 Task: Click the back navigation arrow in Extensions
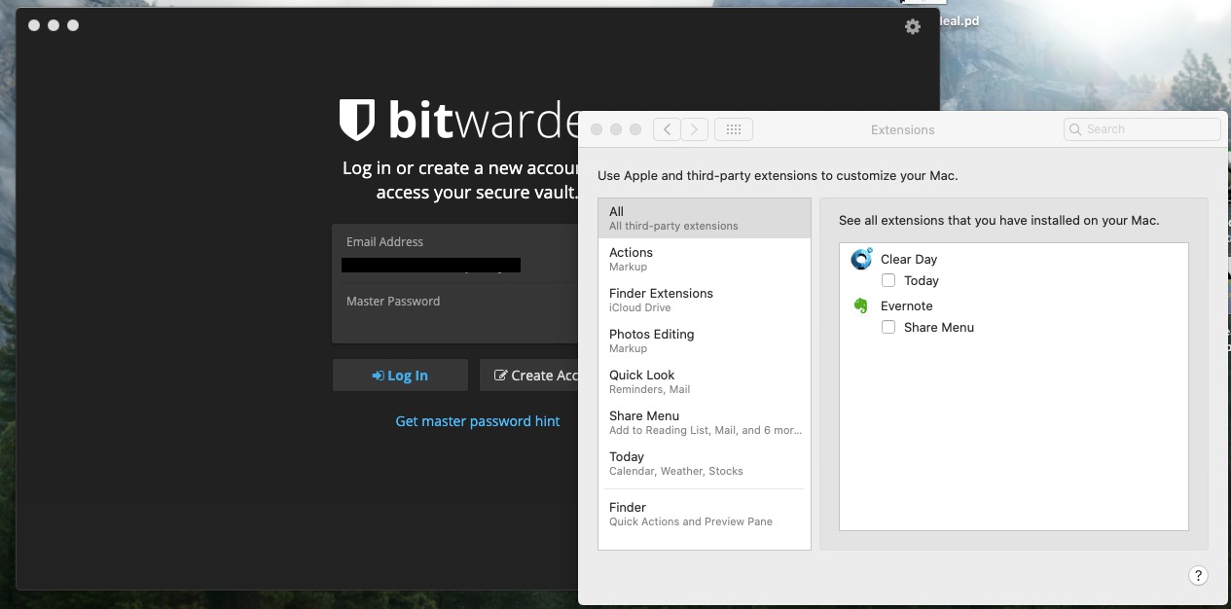pyautogui.click(x=667, y=128)
